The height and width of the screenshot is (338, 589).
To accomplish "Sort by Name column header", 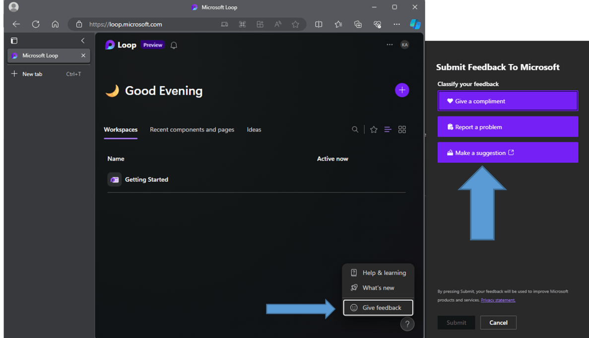I will coord(116,159).
